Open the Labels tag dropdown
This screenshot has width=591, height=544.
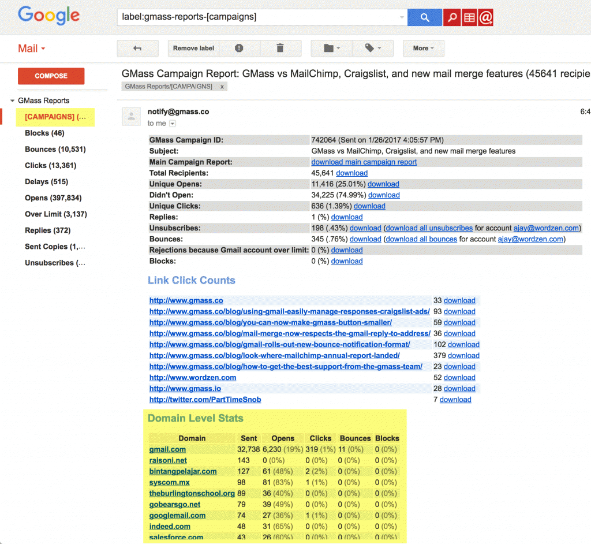point(372,49)
